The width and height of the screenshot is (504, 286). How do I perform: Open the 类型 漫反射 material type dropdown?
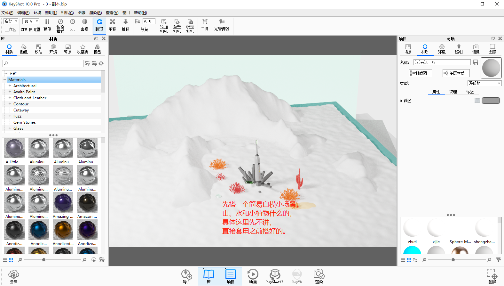484,83
